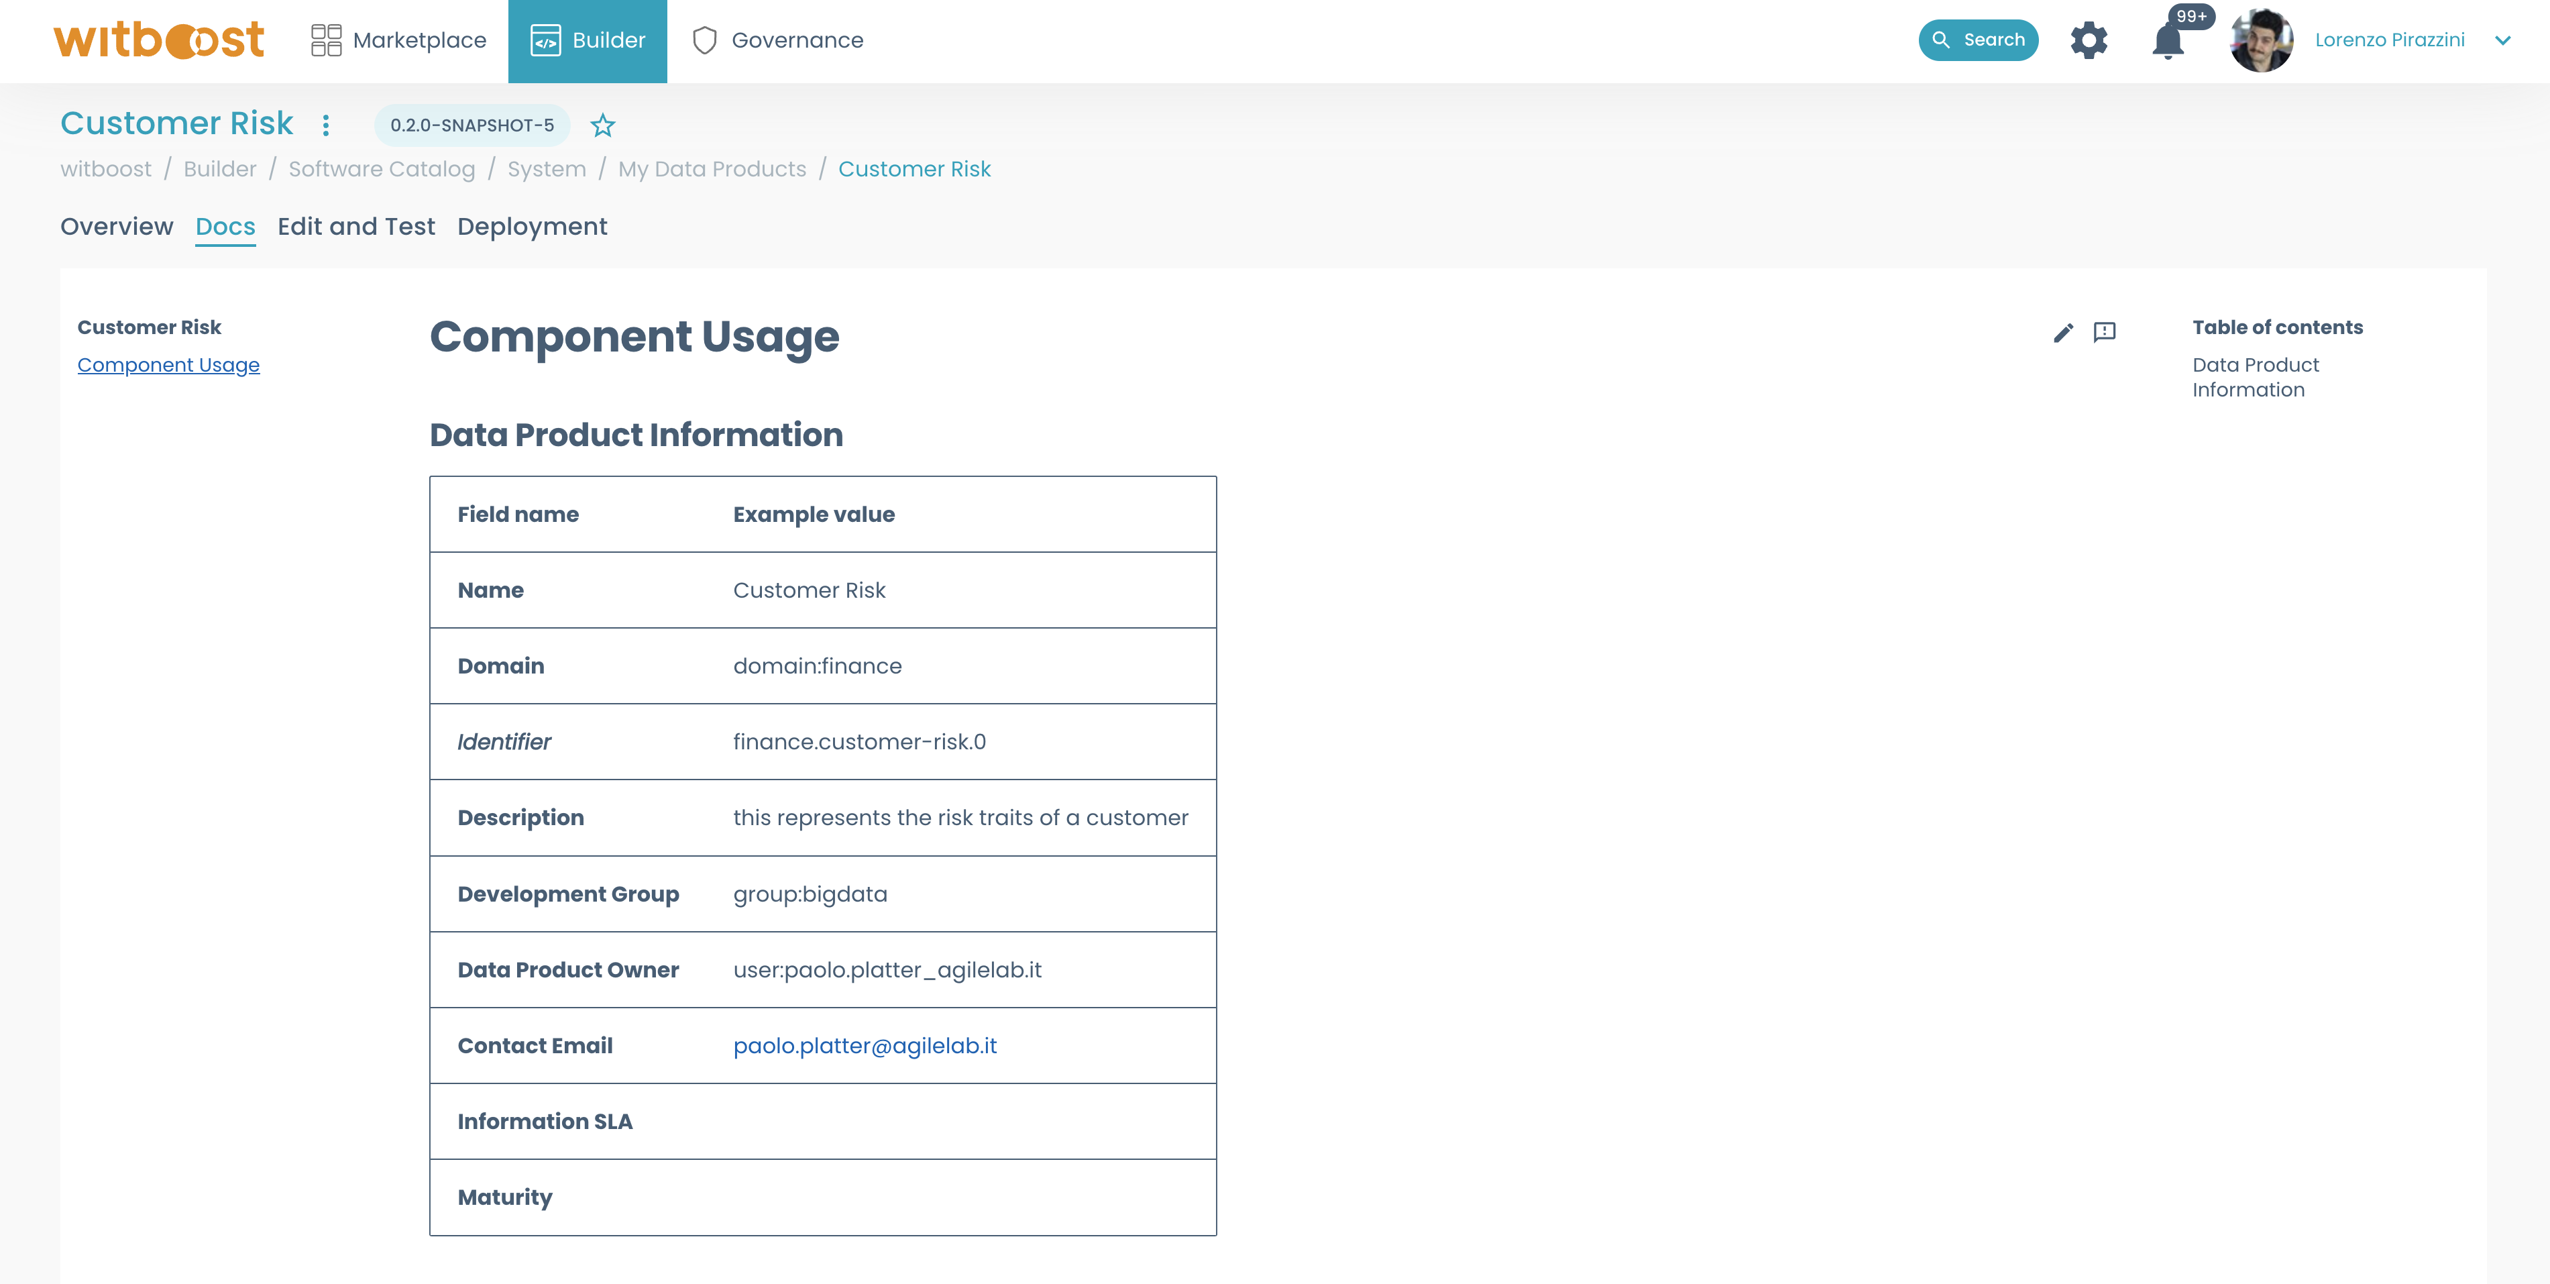Image resolution: width=2550 pixels, height=1284 pixels.
Task: Open Lorenzo Pirazzini's profile avatar
Action: tap(2261, 41)
